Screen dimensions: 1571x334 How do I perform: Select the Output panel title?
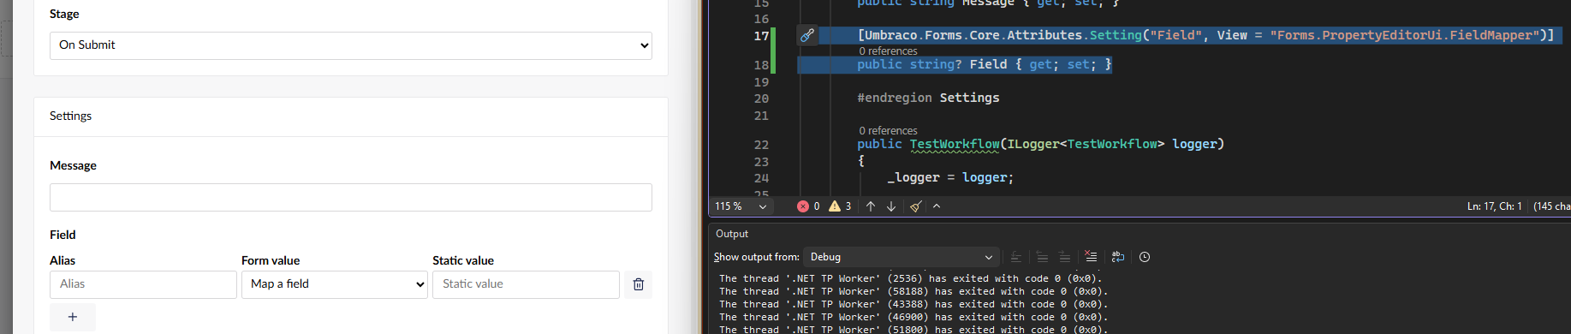tap(732, 234)
